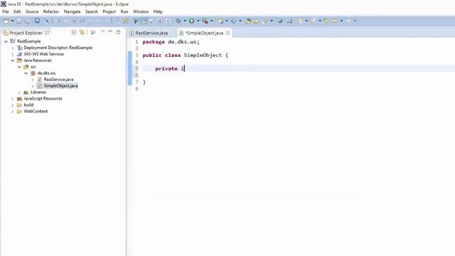Open the Source menu

point(32,11)
